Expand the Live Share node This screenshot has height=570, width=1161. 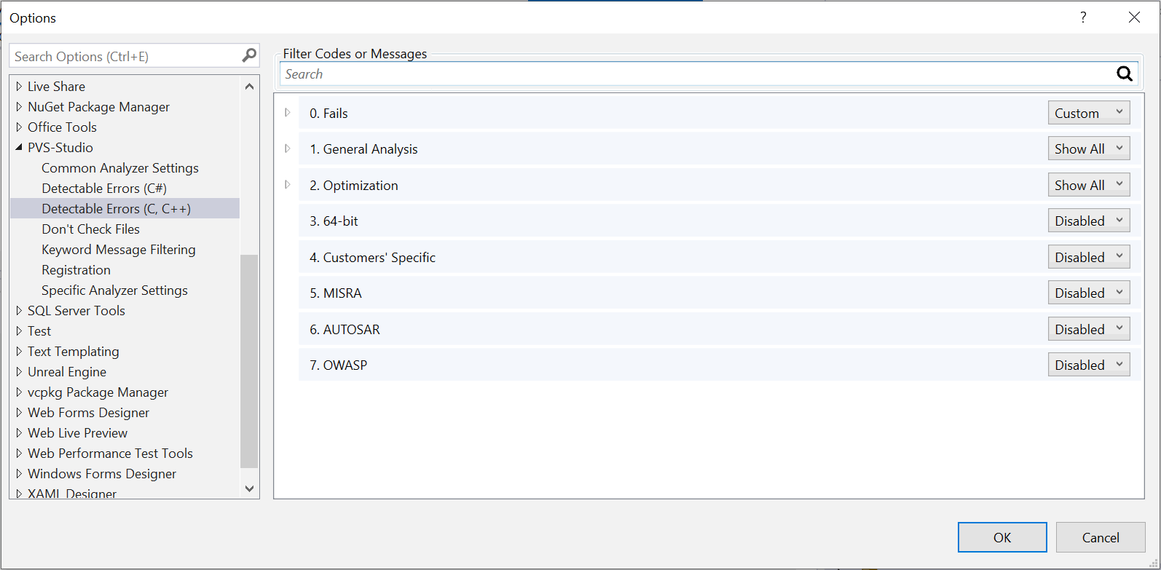pyautogui.click(x=19, y=86)
